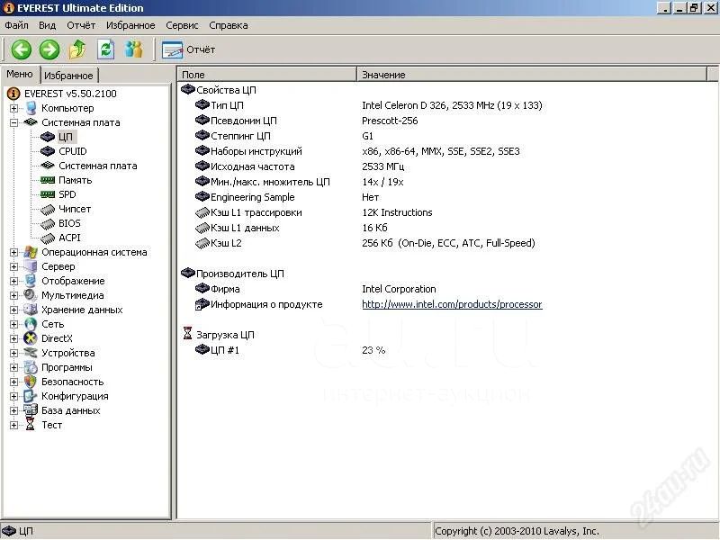
Task: Open the Справка menu
Action: tap(229, 25)
